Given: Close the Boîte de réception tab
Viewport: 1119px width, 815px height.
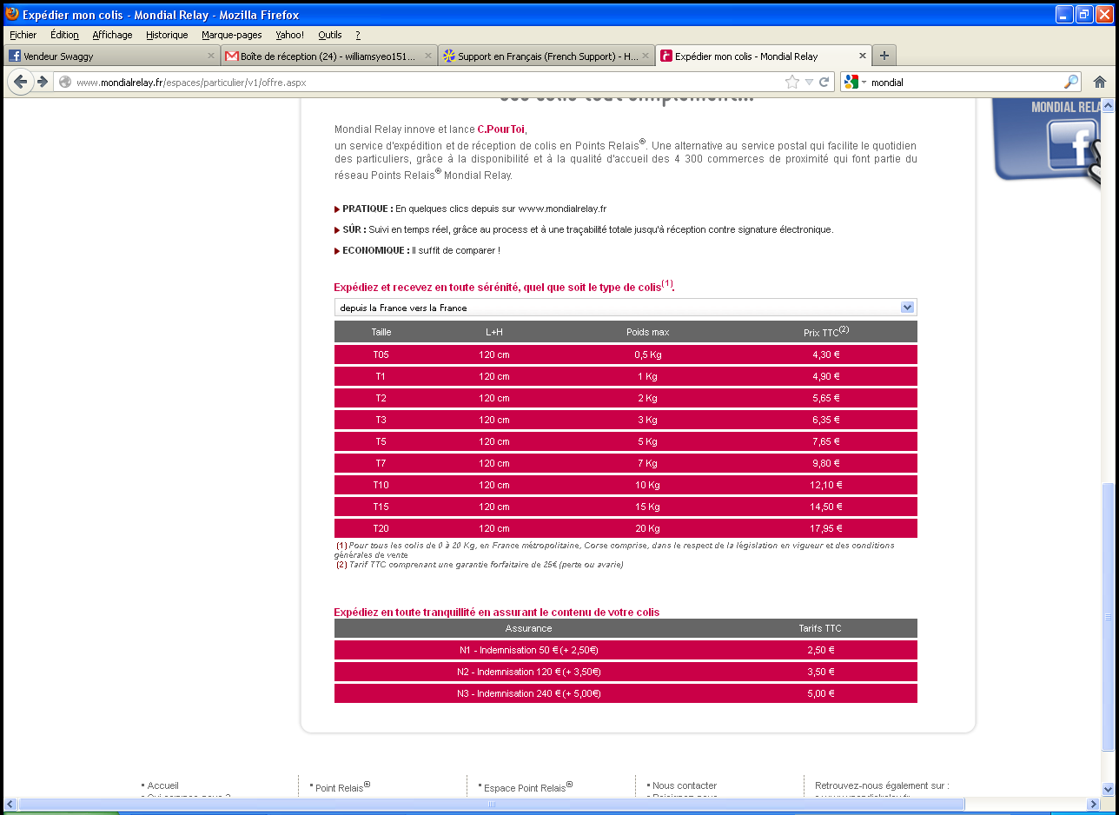Looking at the screenshot, I should click(x=427, y=56).
